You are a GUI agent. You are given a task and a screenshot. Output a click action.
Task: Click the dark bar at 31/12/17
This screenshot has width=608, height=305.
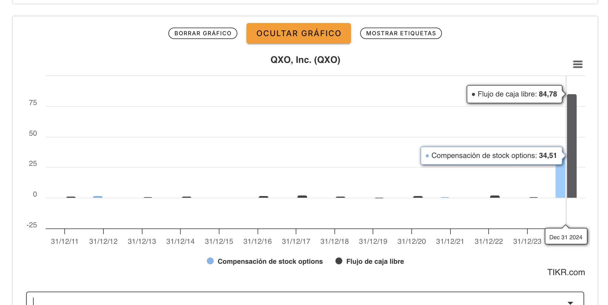[x=302, y=197]
